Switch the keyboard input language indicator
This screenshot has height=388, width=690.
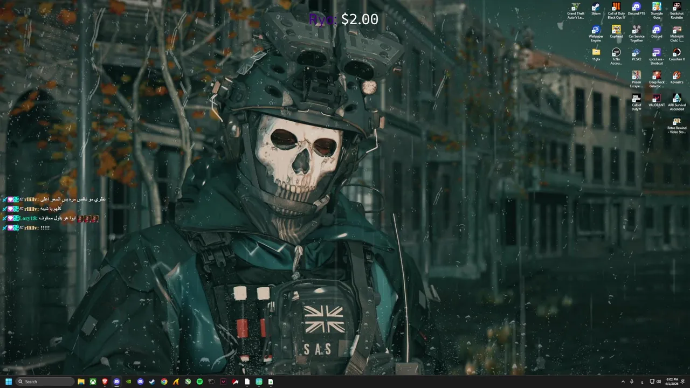coord(642,382)
